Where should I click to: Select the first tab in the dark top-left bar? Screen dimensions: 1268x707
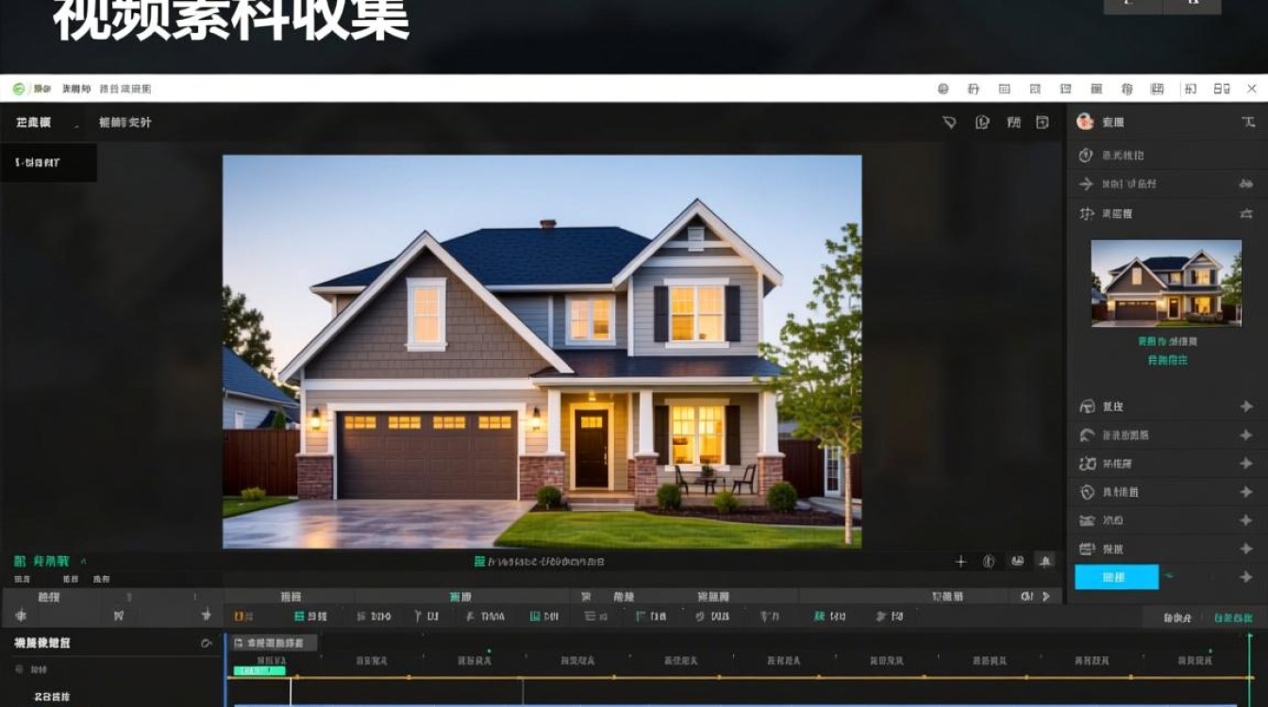(34, 123)
